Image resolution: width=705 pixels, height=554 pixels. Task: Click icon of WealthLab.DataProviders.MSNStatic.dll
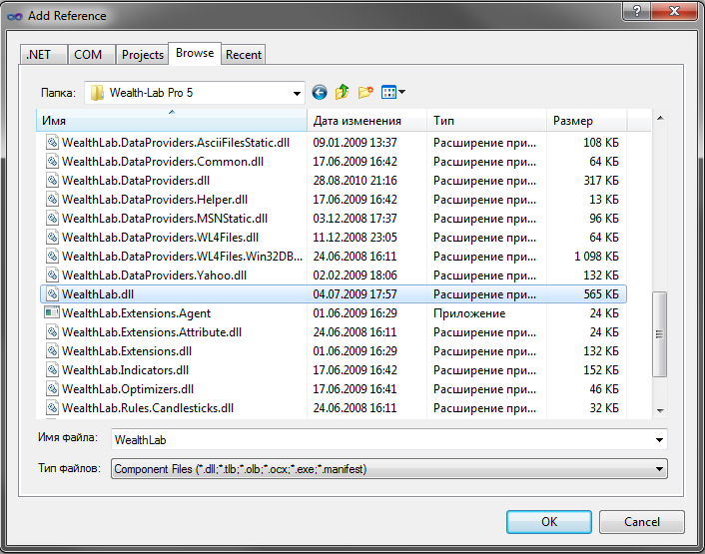point(52,218)
